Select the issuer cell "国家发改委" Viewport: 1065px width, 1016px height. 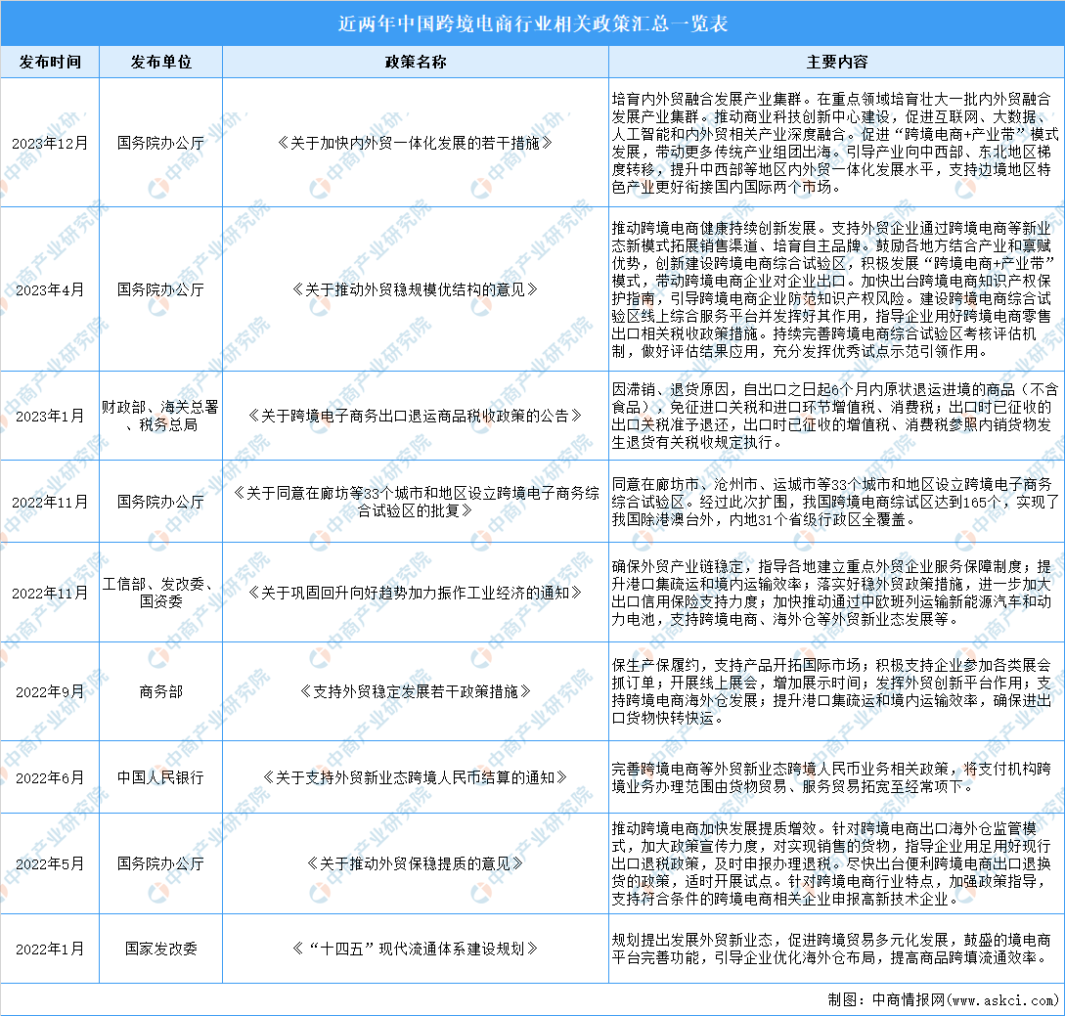(x=161, y=949)
